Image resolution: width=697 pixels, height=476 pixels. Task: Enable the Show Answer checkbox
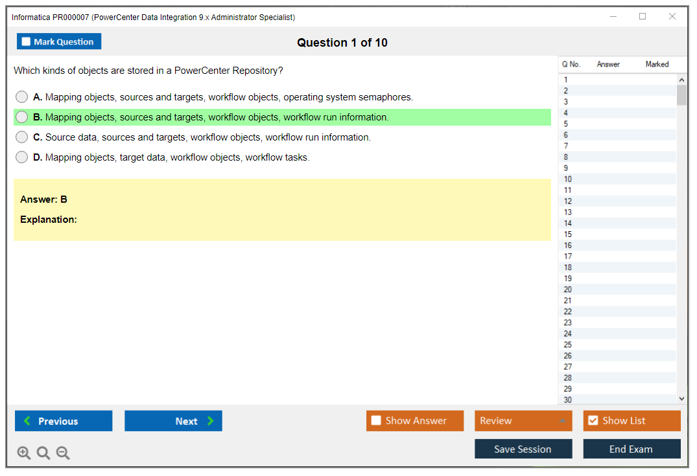click(376, 420)
